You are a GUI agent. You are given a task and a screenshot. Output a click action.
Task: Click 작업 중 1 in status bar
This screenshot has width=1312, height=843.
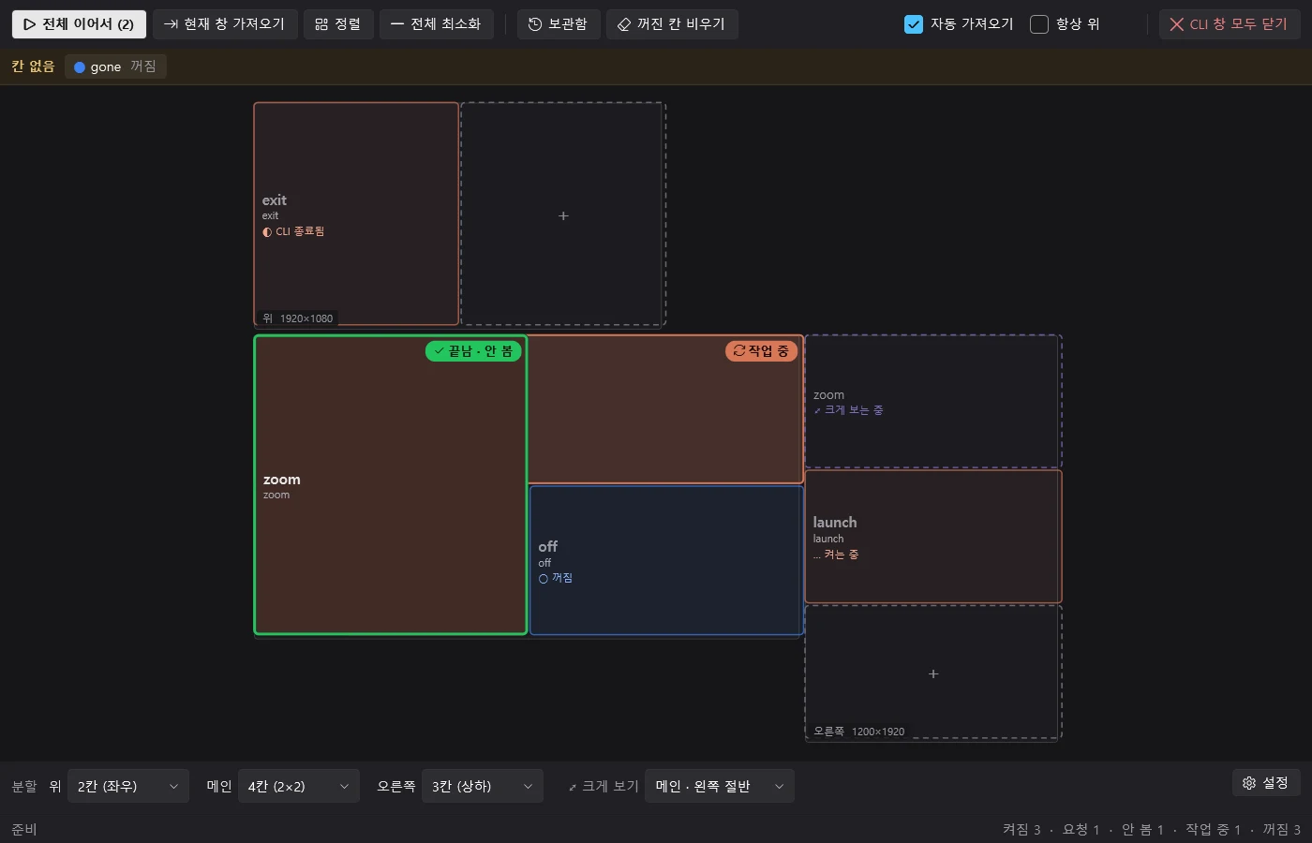click(x=1213, y=830)
